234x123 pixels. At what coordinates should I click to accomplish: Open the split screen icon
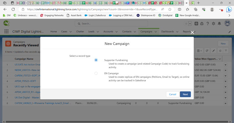click(180, 9)
